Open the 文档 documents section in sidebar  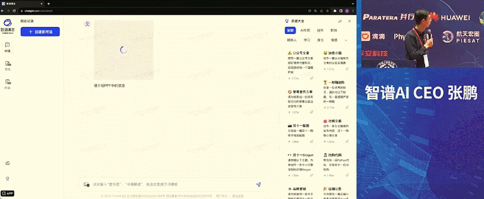click(8, 65)
